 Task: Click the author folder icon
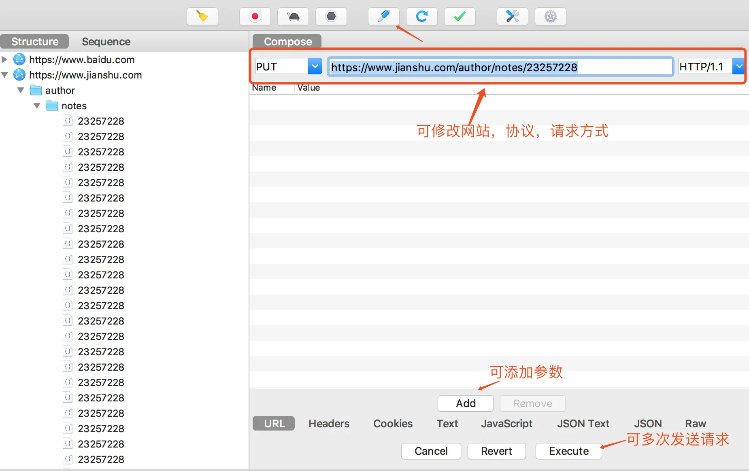[x=36, y=90]
